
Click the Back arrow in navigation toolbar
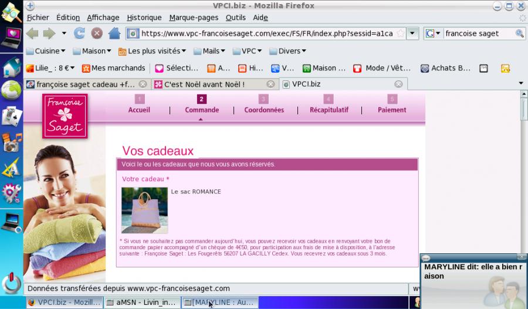point(32,33)
